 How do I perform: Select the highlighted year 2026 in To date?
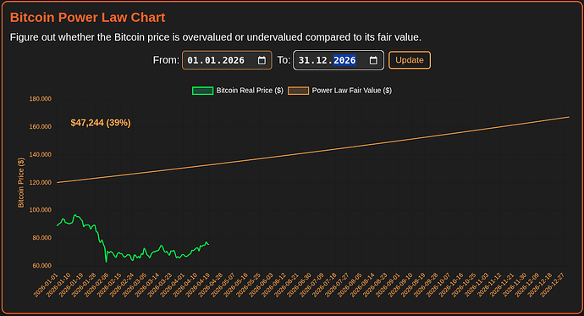pyautogui.click(x=344, y=60)
